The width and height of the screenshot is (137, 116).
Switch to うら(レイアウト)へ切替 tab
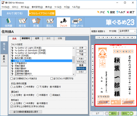tap(42, 13)
